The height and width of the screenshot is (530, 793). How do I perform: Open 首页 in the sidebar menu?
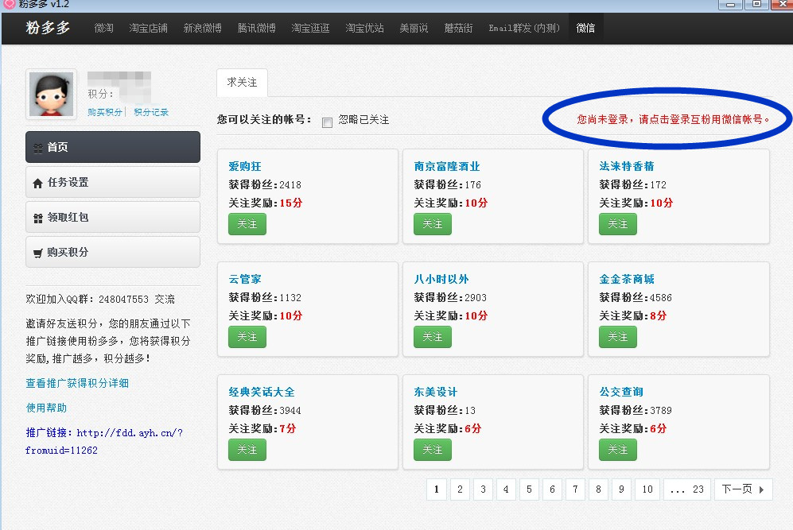113,147
